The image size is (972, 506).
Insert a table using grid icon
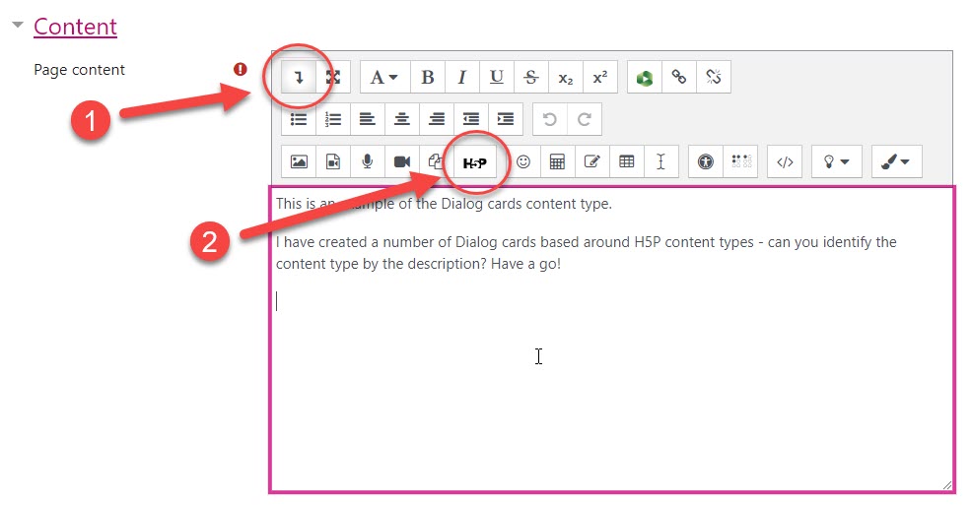click(627, 161)
